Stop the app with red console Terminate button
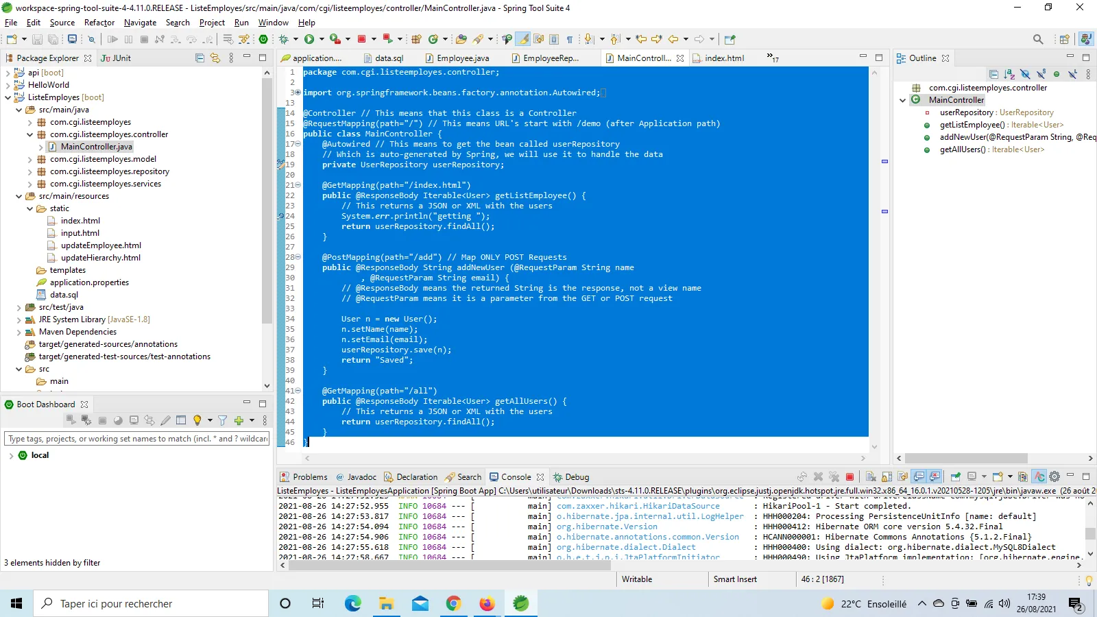The height and width of the screenshot is (617, 1097). (849, 477)
